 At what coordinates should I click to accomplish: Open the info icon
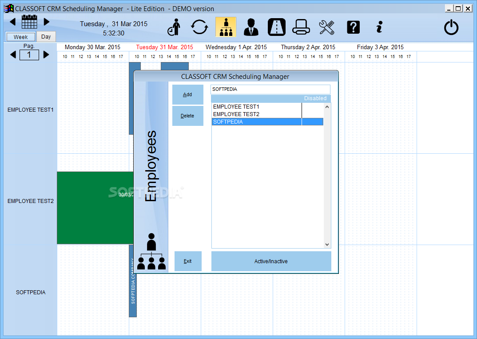pyautogui.click(x=379, y=27)
